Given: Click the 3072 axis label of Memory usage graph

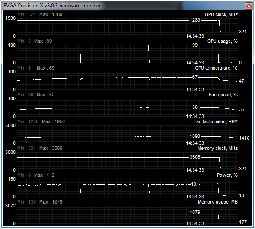Looking at the screenshot, I should coord(10,206).
